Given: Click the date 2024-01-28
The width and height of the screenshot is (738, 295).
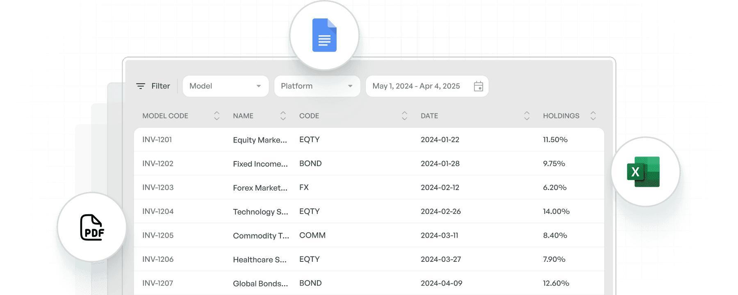Looking at the screenshot, I should pos(440,163).
